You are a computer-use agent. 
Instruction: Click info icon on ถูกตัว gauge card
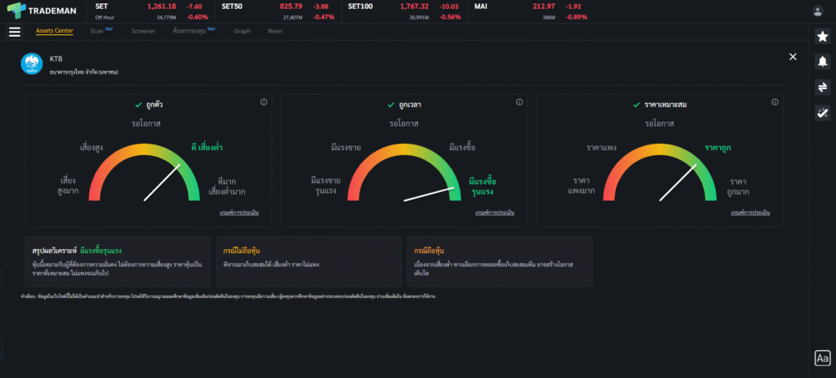point(264,102)
